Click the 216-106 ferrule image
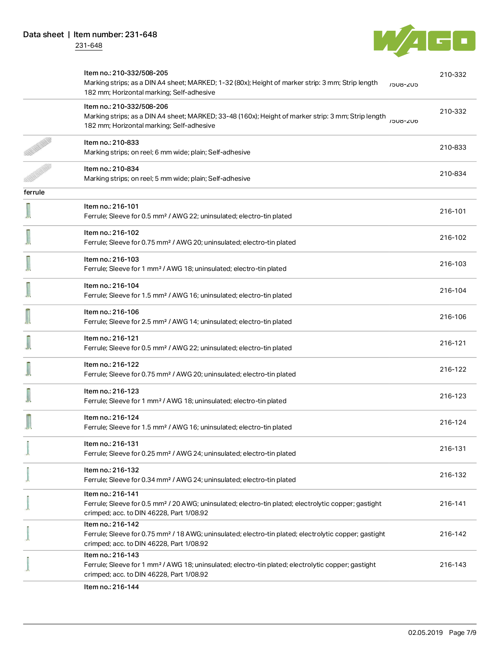Image resolution: width=500 pixels, height=647 pixels. [x=28, y=316]
